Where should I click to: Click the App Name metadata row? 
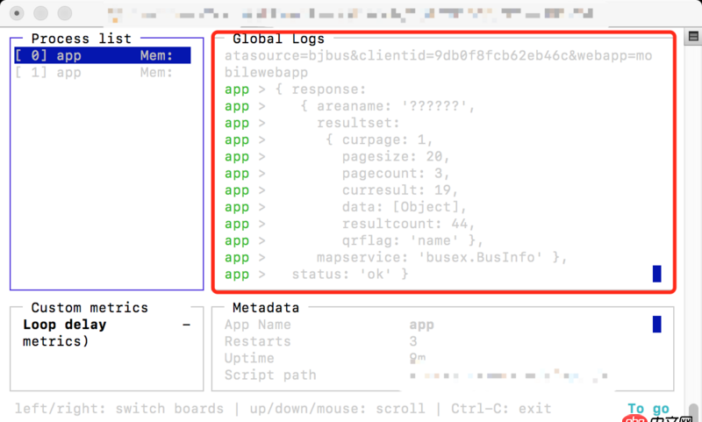tap(329, 325)
